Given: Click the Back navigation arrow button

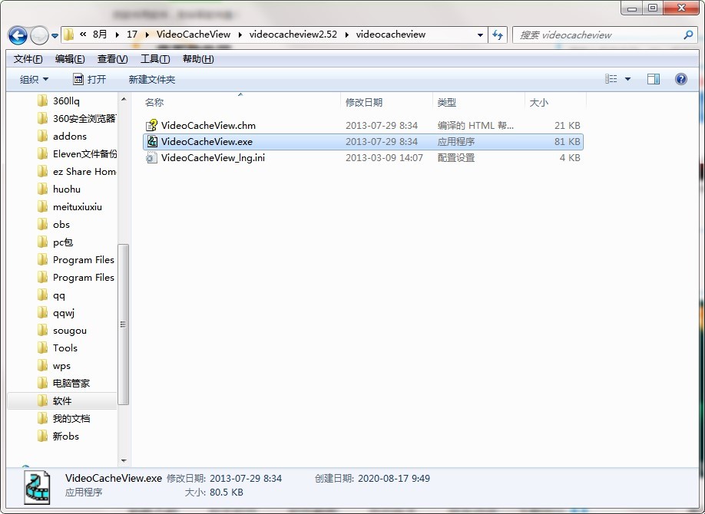Looking at the screenshot, I should pyautogui.click(x=18, y=35).
